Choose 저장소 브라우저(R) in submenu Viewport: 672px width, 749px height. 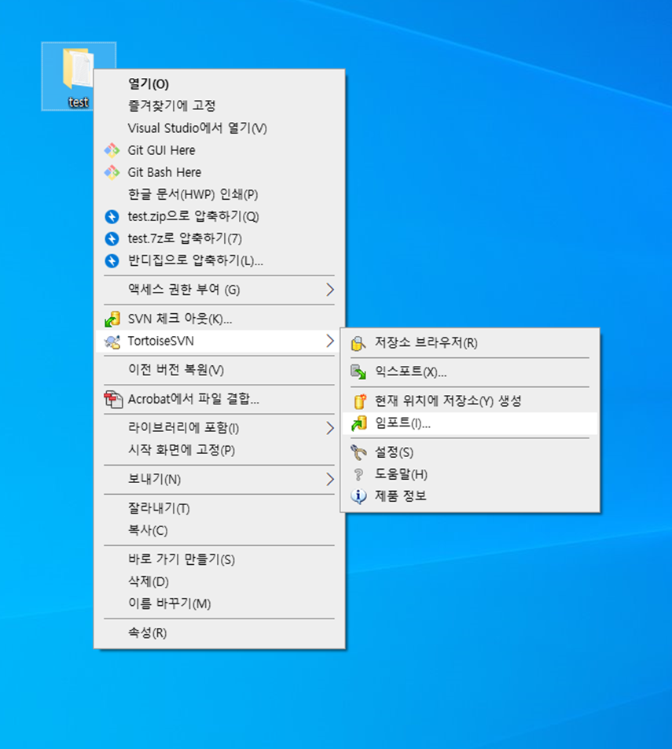(470, 343)
